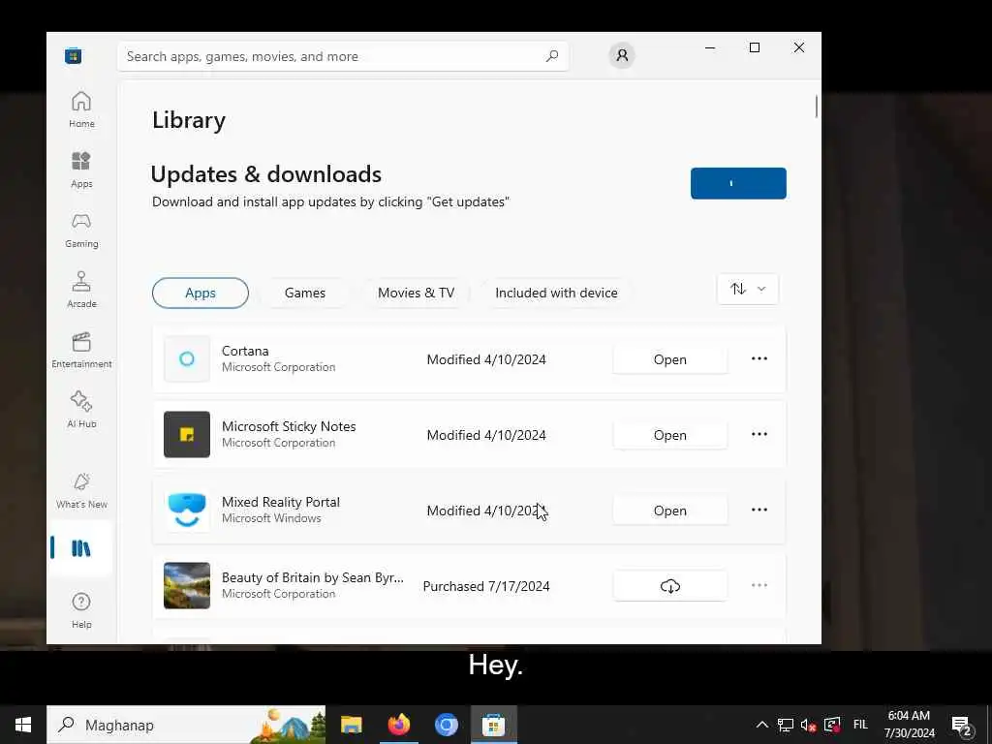The width and height of the screenshot is (992, 744).
Task: Switch to Movies & TV filter tab
Action: click(416, 293)
